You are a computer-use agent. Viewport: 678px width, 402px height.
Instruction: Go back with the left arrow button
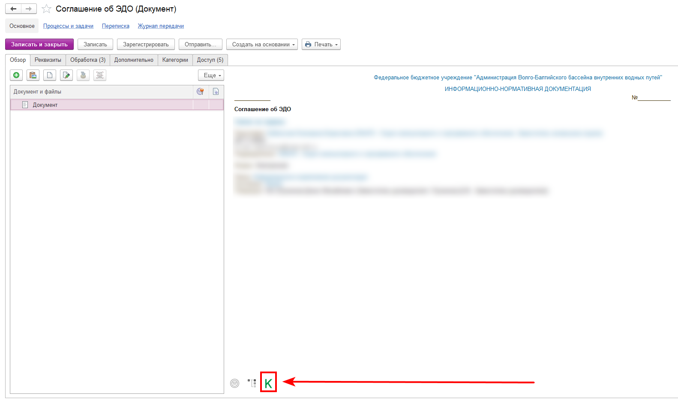click(x=13, y=9)
